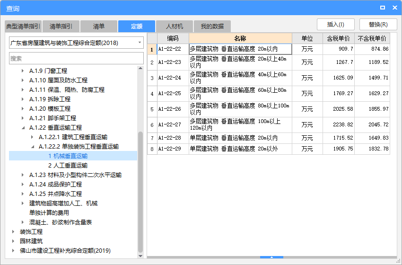Expand the 装饰工程 node

(13, 232)
